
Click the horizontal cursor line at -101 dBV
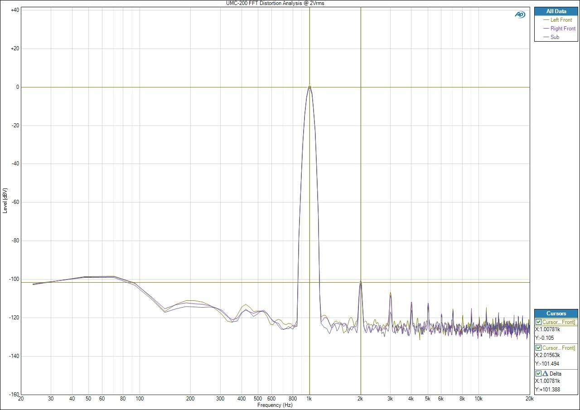(x=181, y=282)
